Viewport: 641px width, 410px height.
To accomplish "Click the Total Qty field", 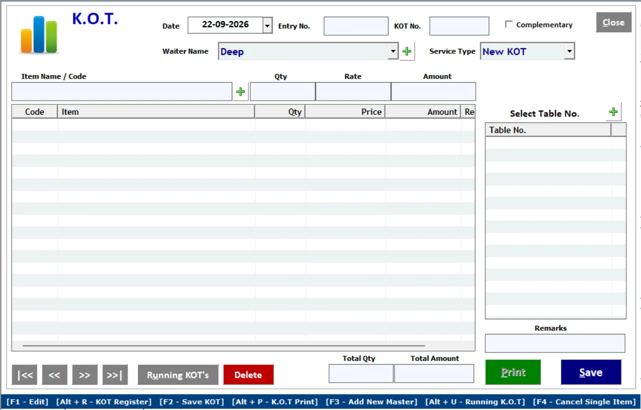I will (x=361, y=374).
